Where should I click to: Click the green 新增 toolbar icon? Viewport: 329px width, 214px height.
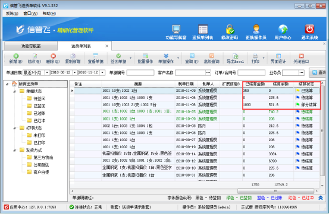[16, 56]
